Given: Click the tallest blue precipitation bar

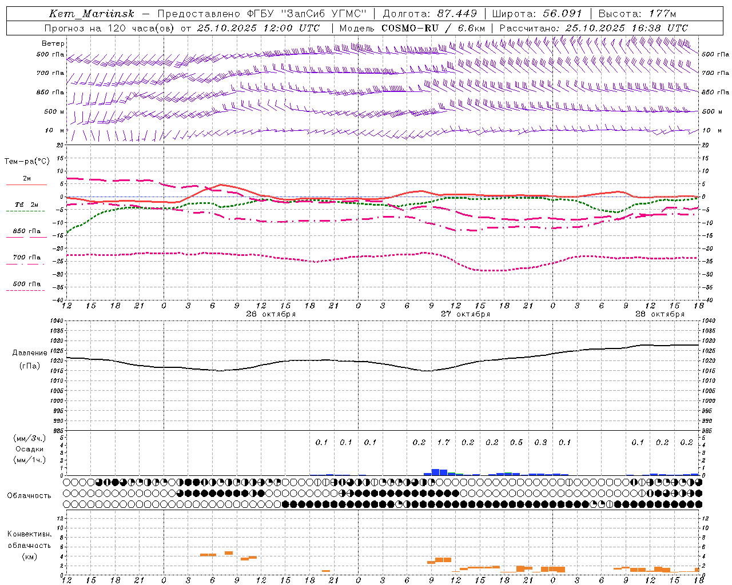Looking at the screenshot, I should point(435,472).
